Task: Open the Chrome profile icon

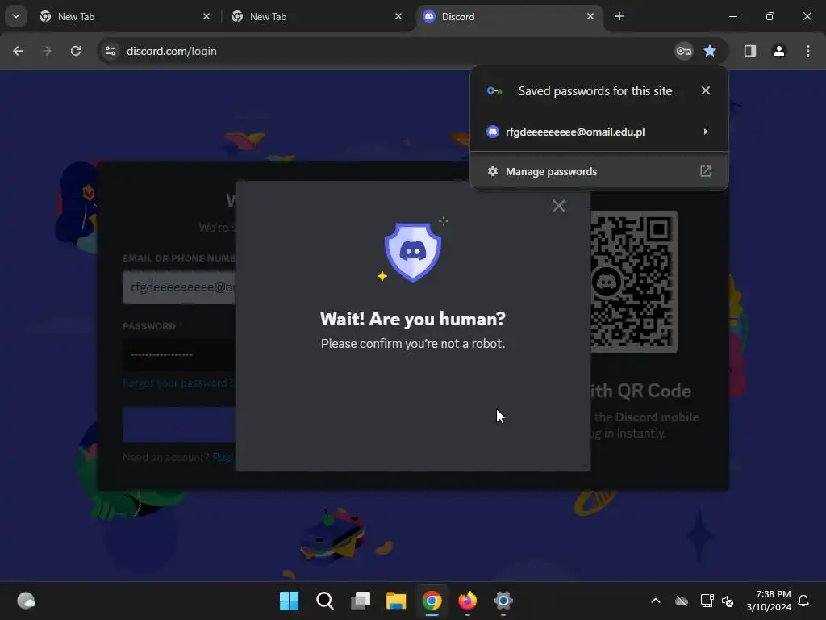Action: pos(778,51)
